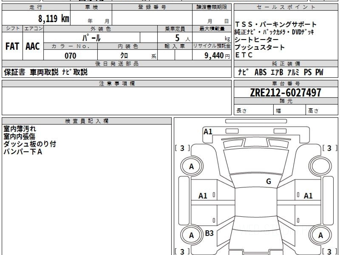Click the 乗車定員 header
The width and height of the screenshot is (340, 255).
coord(175,29)
